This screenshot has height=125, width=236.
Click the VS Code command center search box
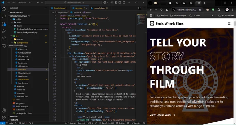point(74,3)
